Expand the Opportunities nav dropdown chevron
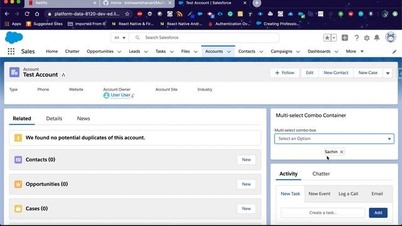Image resolution: width=402 pixels, height=226 pixels. coord(119,51)
